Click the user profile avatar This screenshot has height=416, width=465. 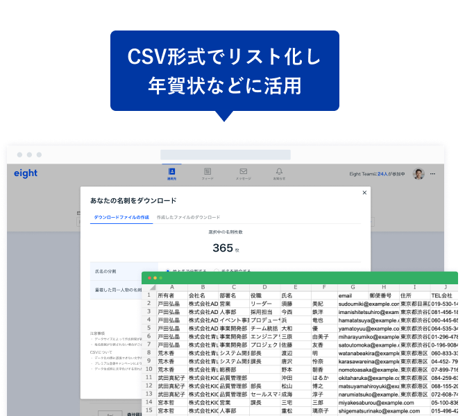(418, 174)
